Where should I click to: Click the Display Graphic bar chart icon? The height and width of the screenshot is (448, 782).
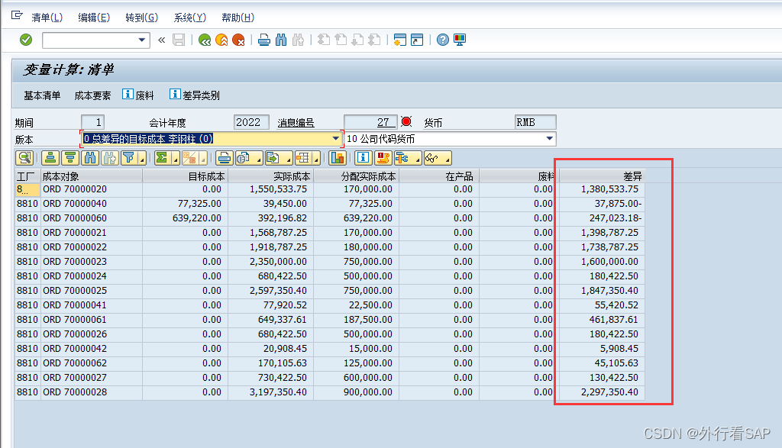[x=338, y=158]
